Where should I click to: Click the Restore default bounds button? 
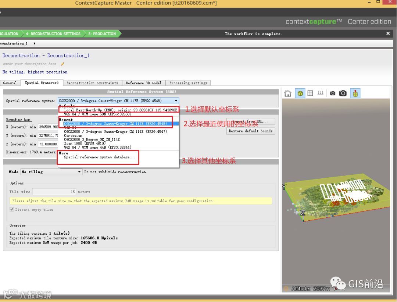tap(251, 131)
